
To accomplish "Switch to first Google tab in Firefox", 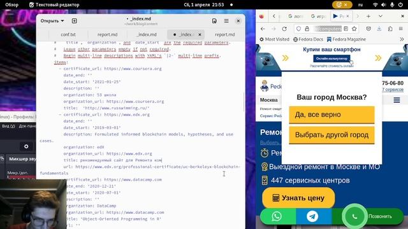I will pos(296,17).
